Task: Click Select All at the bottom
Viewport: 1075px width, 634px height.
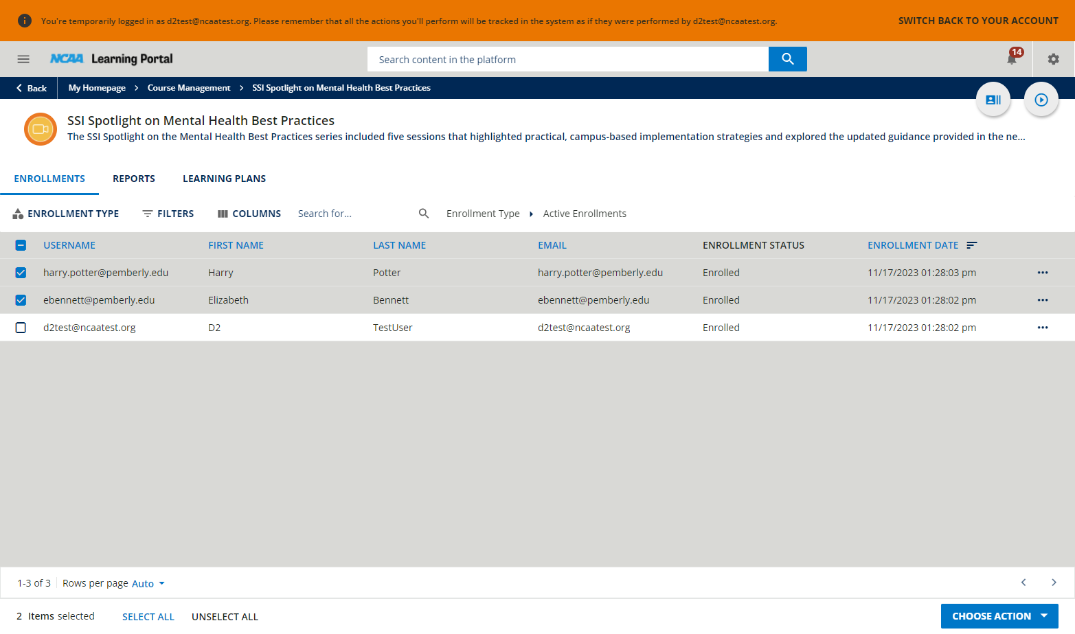Action: (148, 617)
